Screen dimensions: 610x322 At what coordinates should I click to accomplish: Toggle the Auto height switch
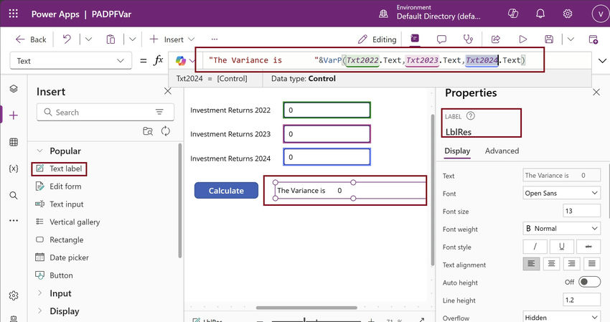(x=589, y=282)
